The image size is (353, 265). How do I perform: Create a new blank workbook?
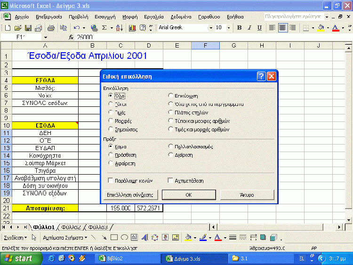(8, 28)
